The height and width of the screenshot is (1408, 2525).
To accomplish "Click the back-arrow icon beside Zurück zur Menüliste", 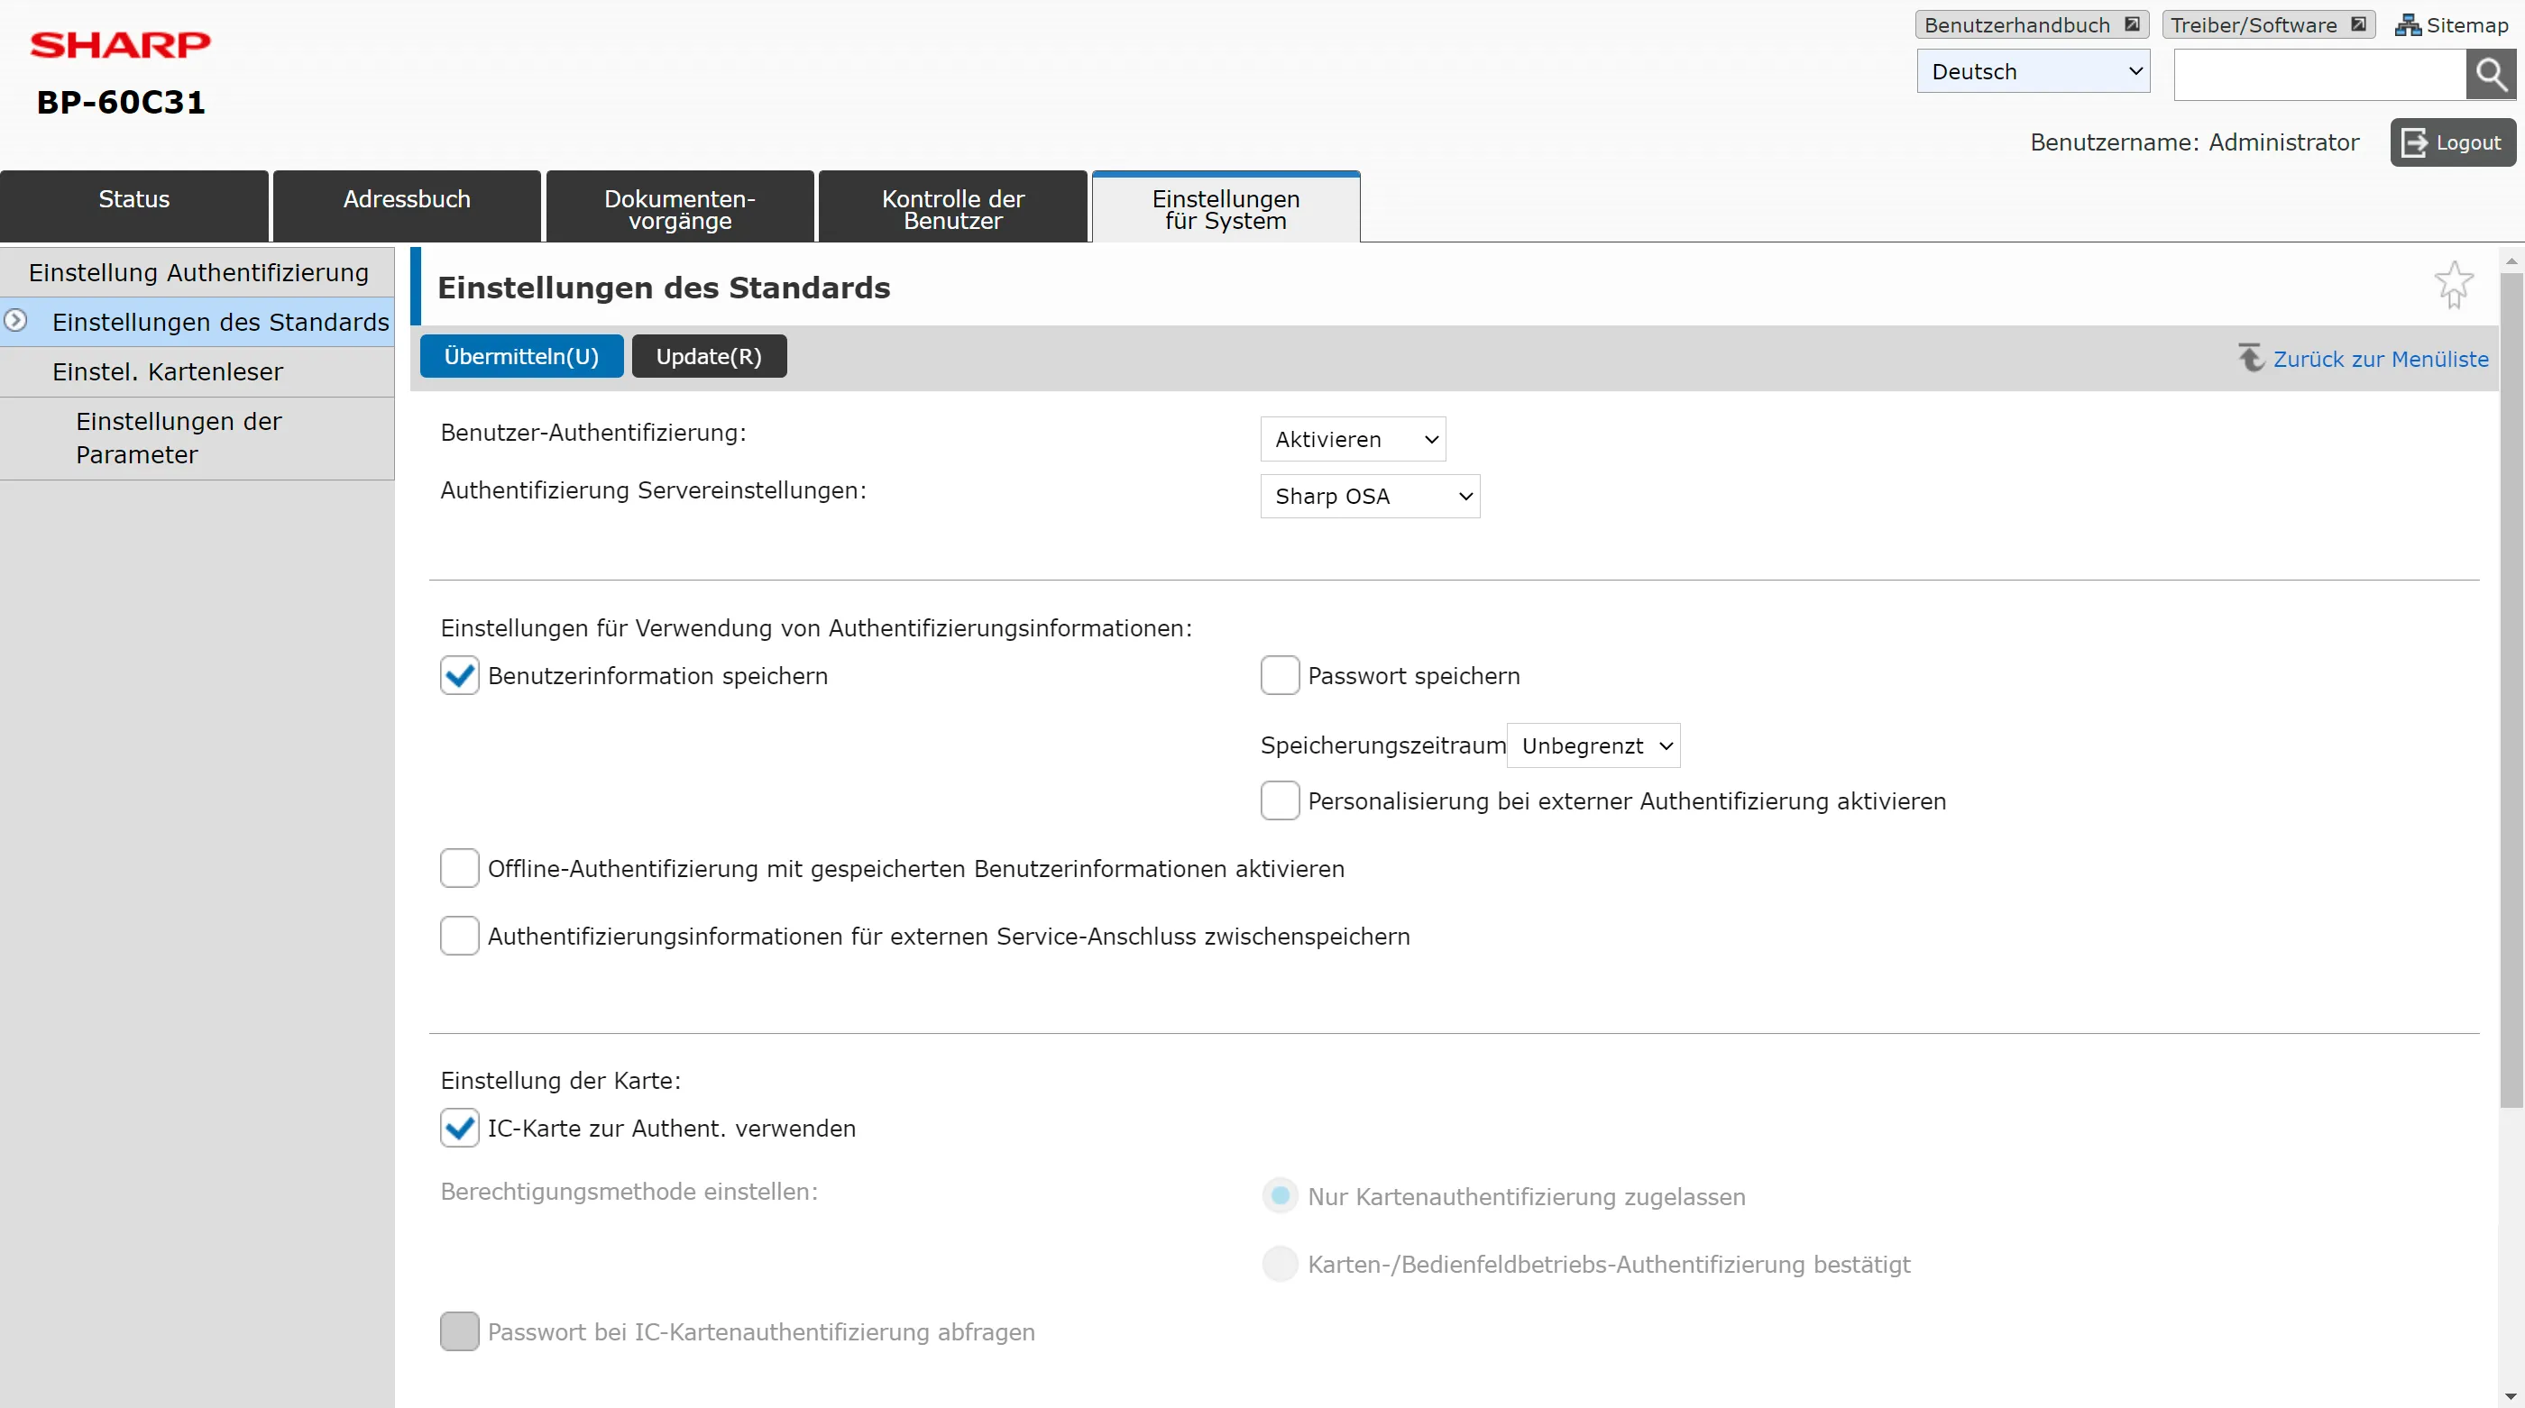I will click(2251, 358).
